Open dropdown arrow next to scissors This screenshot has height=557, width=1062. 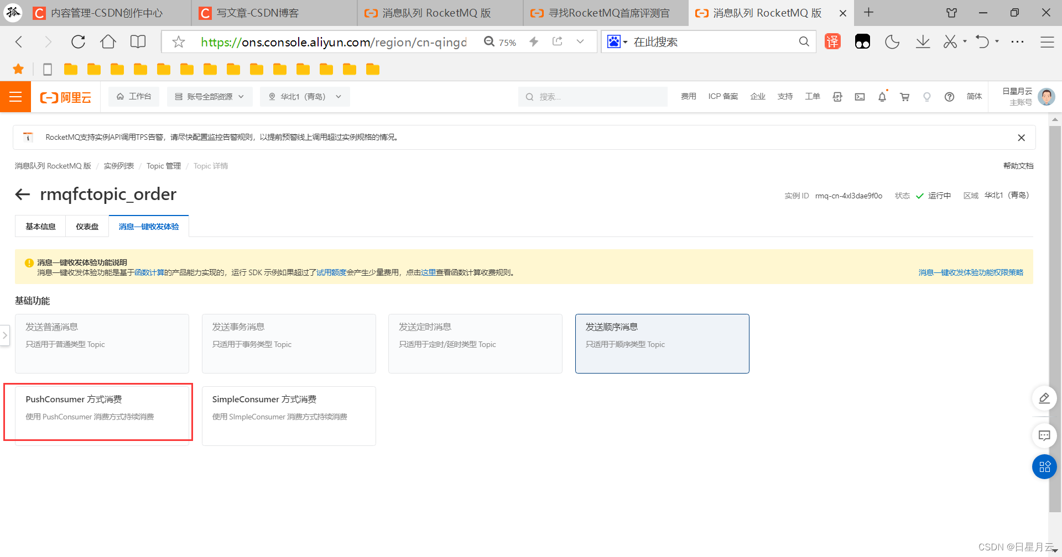click(x=965, y=41)
